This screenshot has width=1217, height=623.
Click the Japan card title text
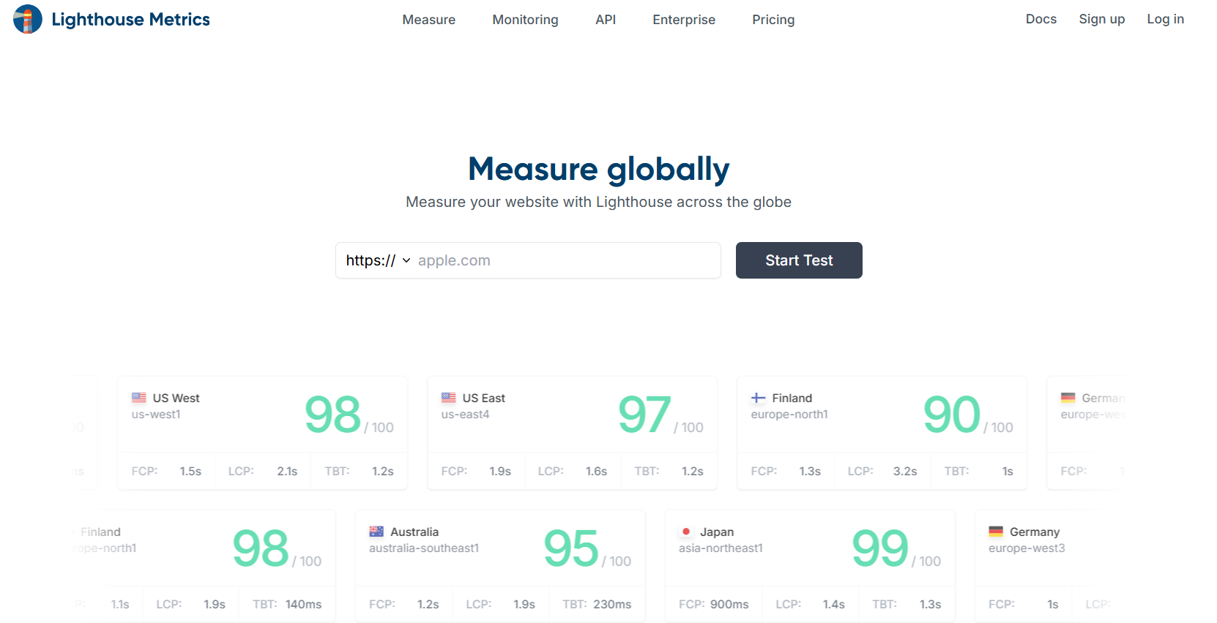[x=717, y=532]
